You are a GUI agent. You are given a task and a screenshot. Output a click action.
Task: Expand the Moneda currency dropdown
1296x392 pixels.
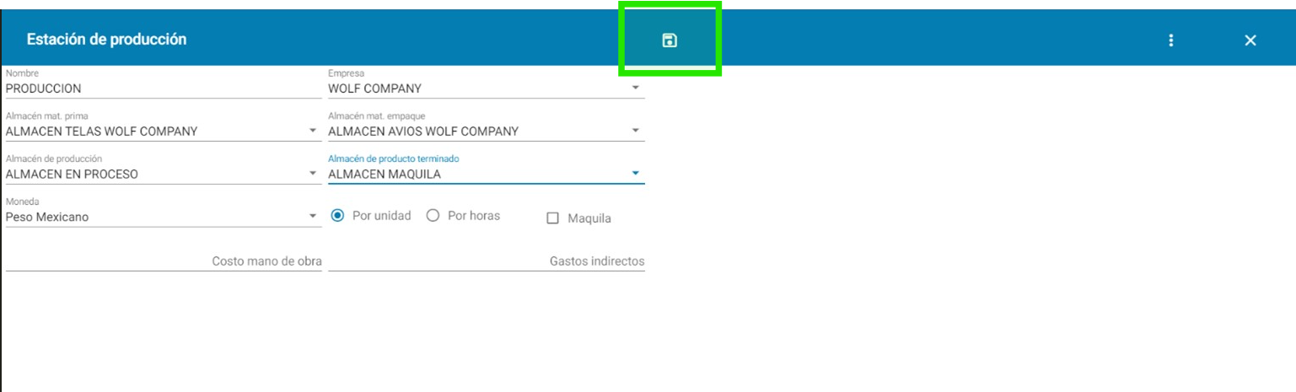[x=313, y=217]
